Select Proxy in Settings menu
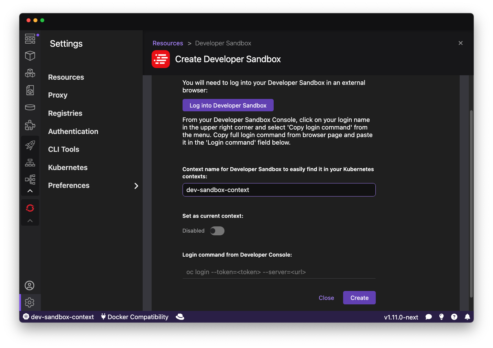Viewport: 493px width, 348px height. [x=58, y=95]
